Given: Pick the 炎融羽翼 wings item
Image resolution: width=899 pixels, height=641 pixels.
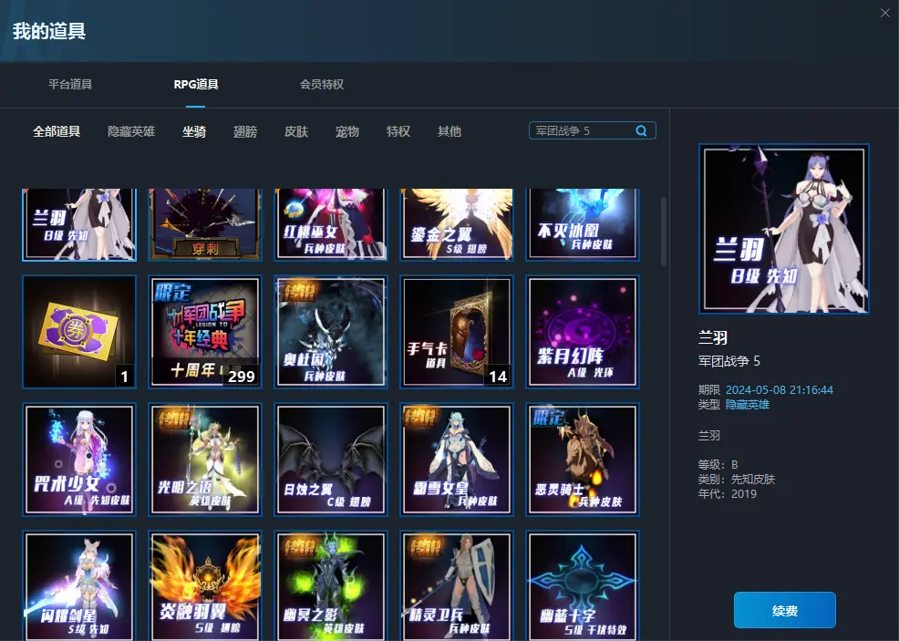Looking at the screenshot, I should [205, 586].
